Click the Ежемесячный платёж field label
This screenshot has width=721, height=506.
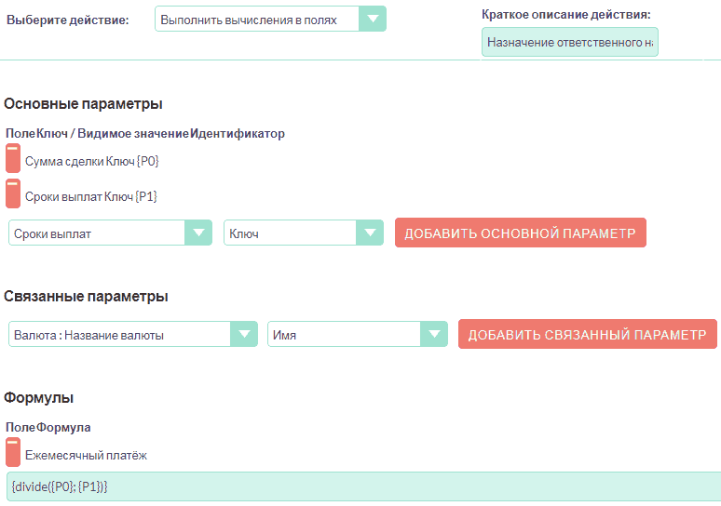point(86,456)
